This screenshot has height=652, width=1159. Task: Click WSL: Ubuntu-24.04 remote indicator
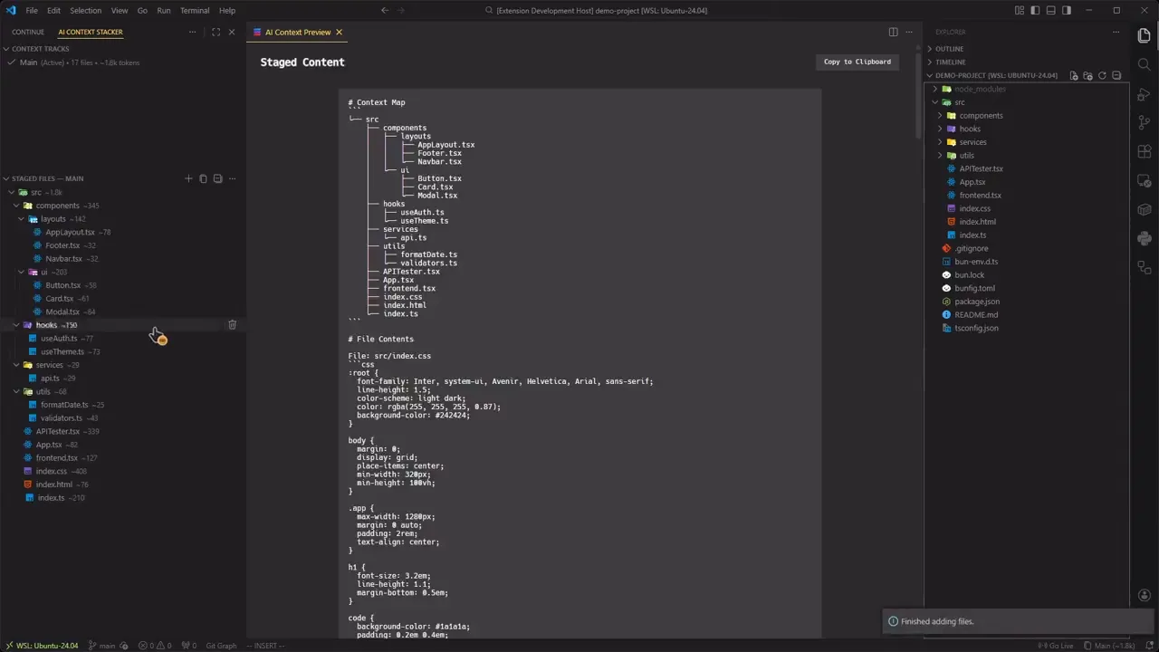pyautogui.click(x=41, y=646)
